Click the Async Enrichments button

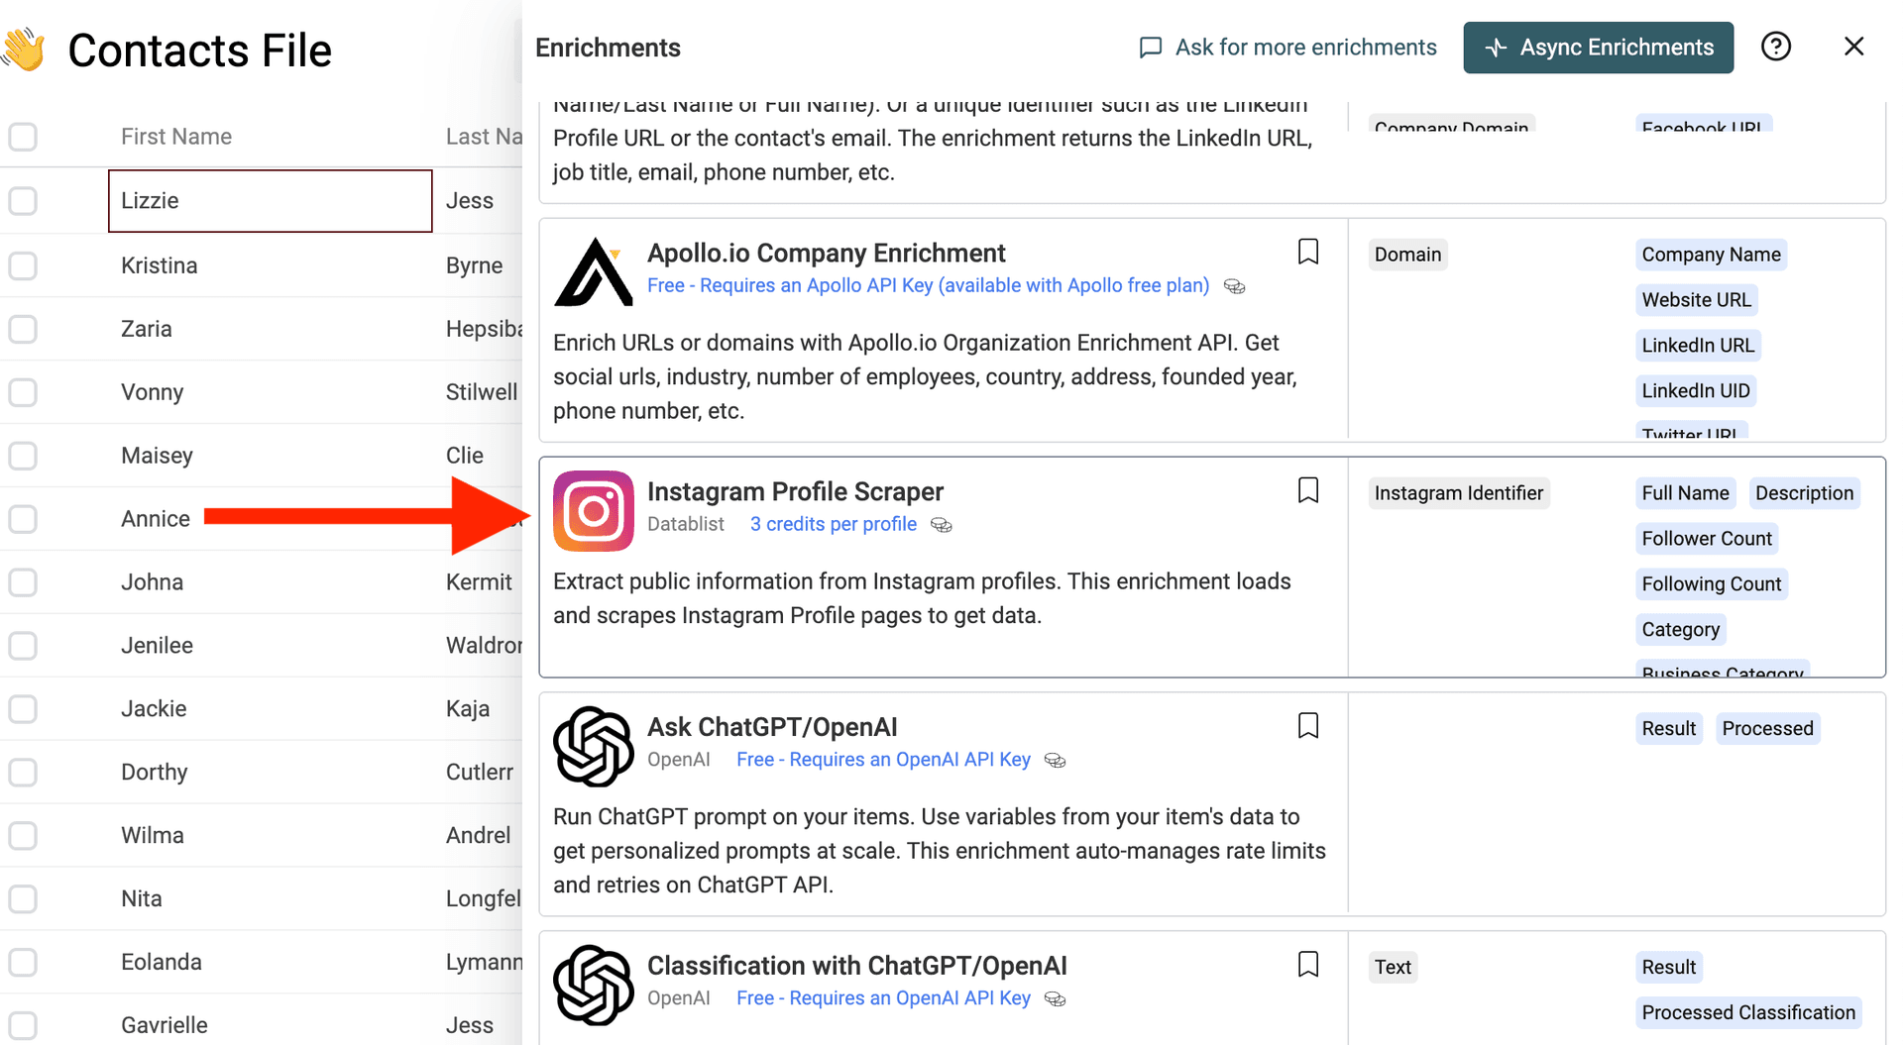point(1598,47)
